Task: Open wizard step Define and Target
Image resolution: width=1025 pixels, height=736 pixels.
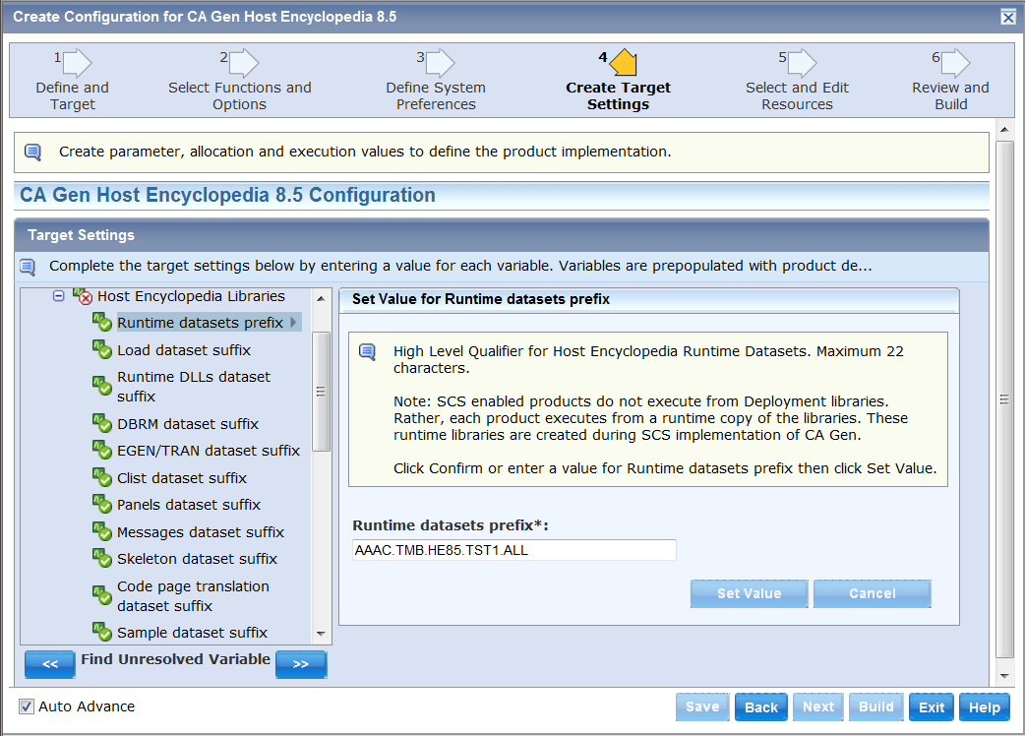Action: [73, 96]
